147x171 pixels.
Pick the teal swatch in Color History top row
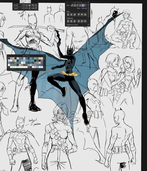click(x=35, y=58)
